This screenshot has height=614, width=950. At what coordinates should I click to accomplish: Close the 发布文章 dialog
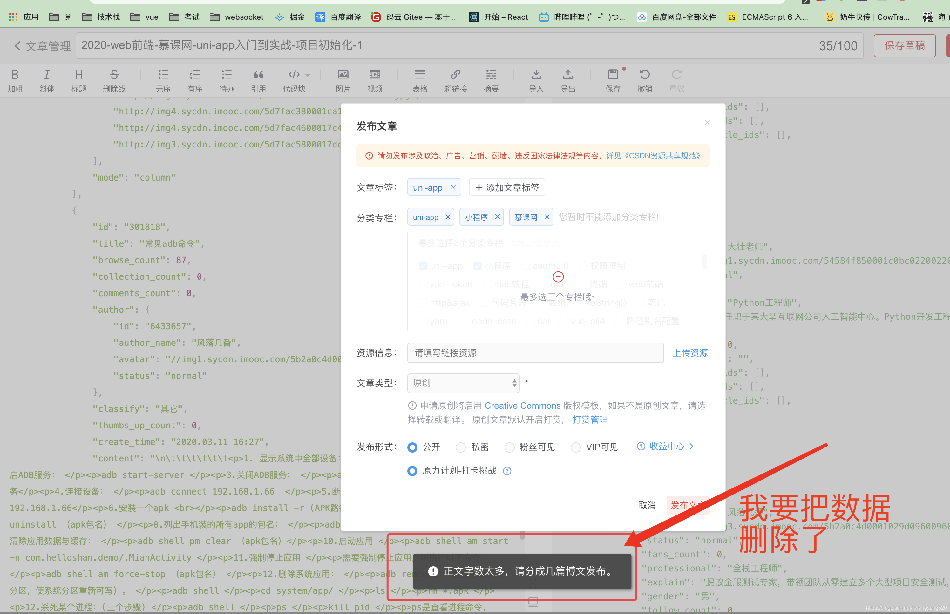707,122
